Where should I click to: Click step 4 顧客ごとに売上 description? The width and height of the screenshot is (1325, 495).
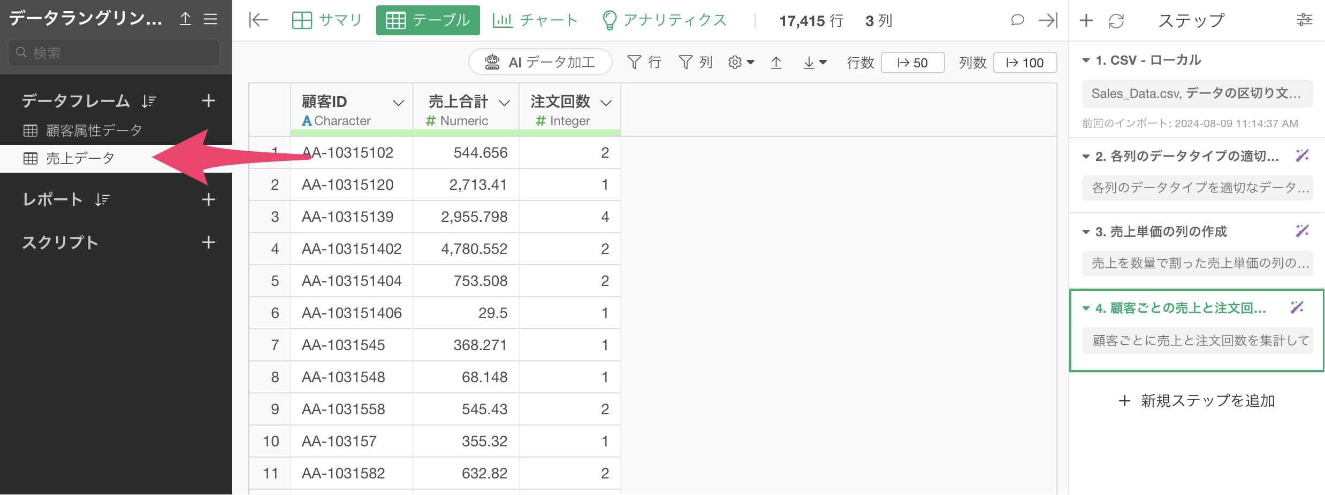click(x=1197, y=341)
